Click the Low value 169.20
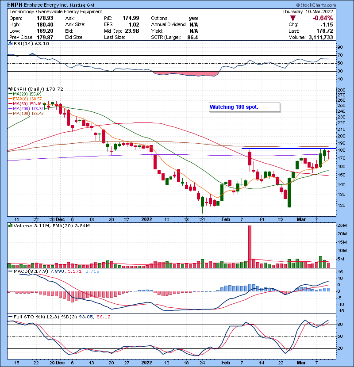354x367 pixels. 45,31
